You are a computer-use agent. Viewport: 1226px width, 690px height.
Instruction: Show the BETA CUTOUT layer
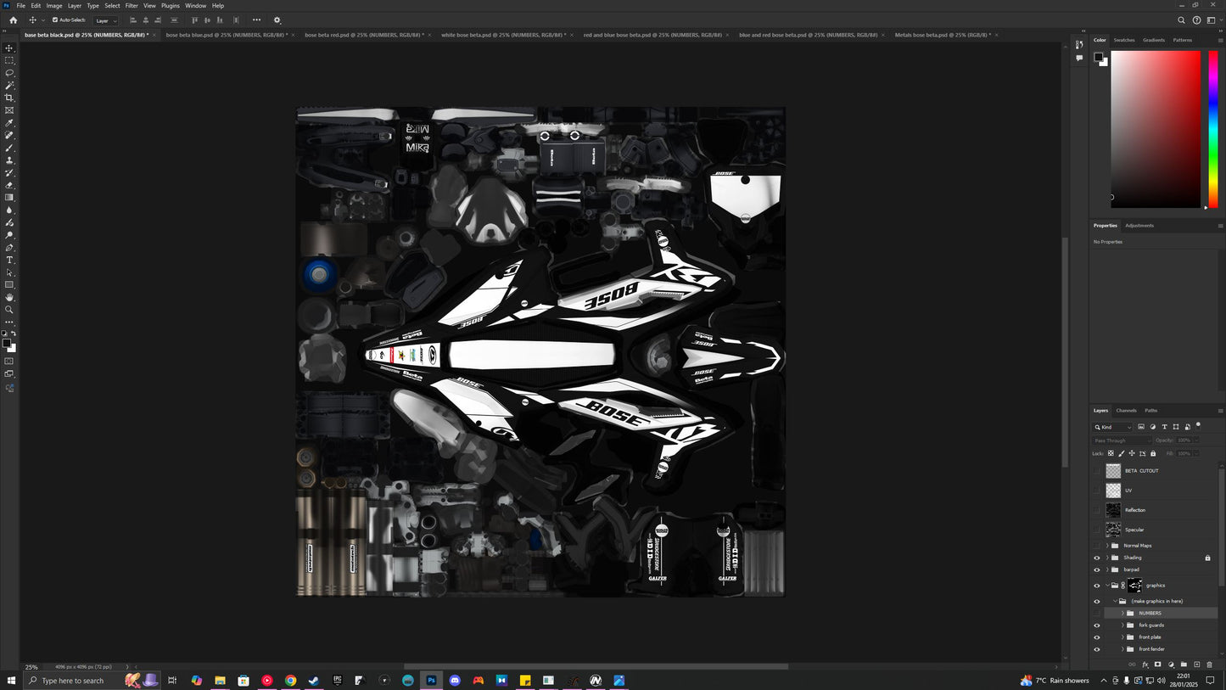tap(1096, 471)
